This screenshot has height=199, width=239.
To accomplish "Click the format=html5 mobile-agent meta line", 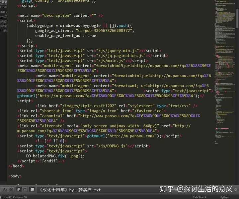I will (x=114, y=68).
